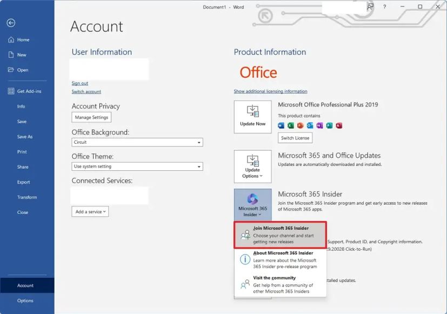The image size is (447, 314).
Task: Select Visit the community menu entry
Action: click(x=280, y=284)
